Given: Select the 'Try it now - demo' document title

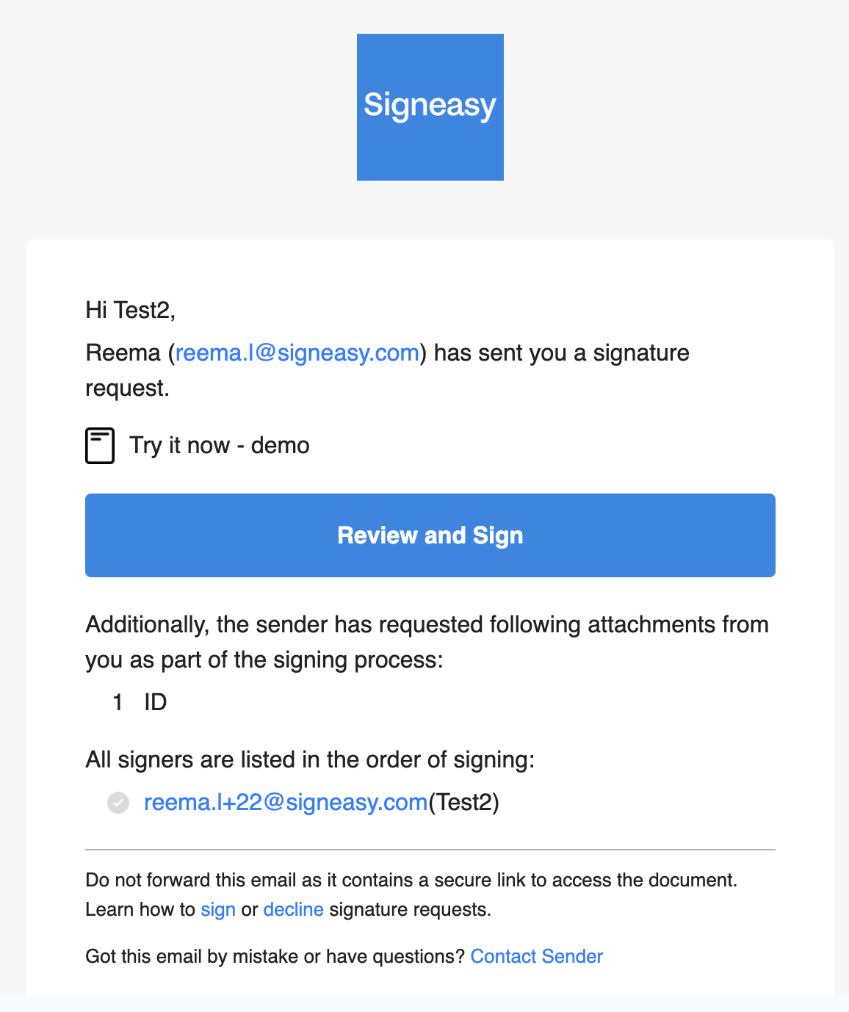Looking at the screenshot, I should coord(220,445).
